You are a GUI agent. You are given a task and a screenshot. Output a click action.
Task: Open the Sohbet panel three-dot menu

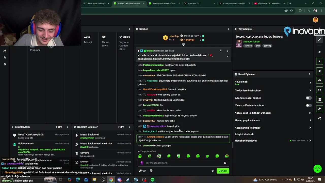tap(229, 29)
